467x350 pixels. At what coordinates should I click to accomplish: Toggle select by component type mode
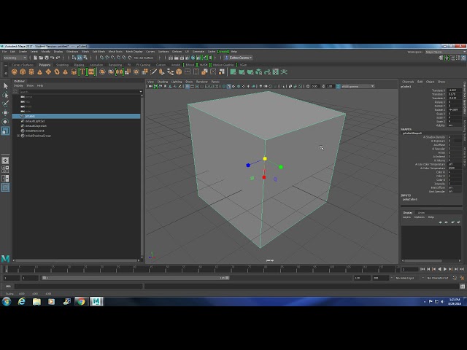pos(85,58)
